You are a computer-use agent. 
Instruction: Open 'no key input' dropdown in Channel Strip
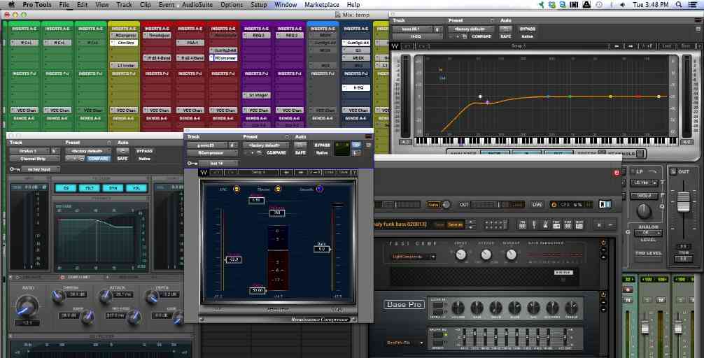point(40,169)
